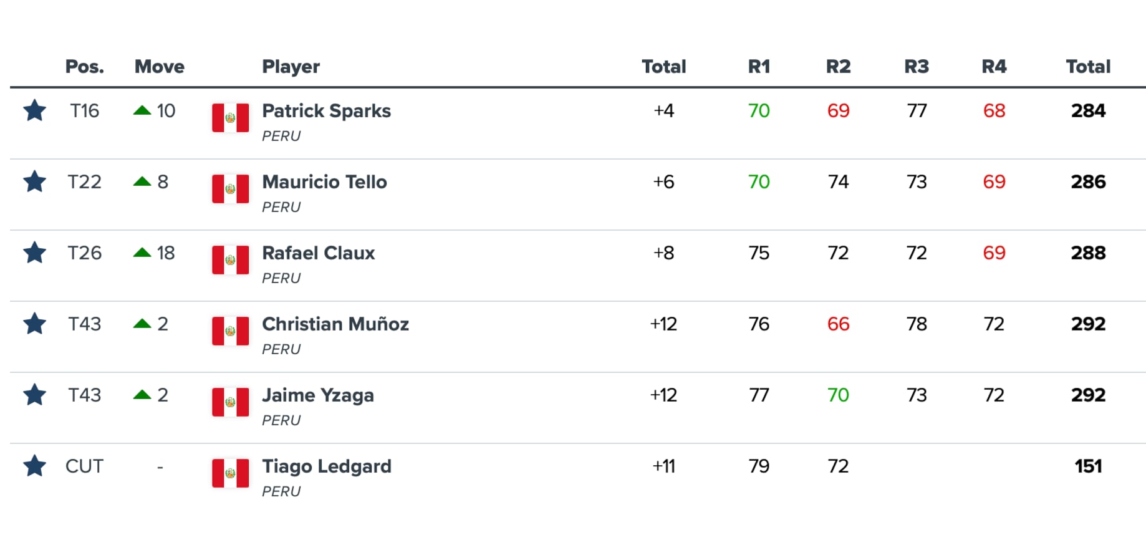The image size is (1146, 545).
Task: Sort by R1 column header
Action: coord(759,67)
